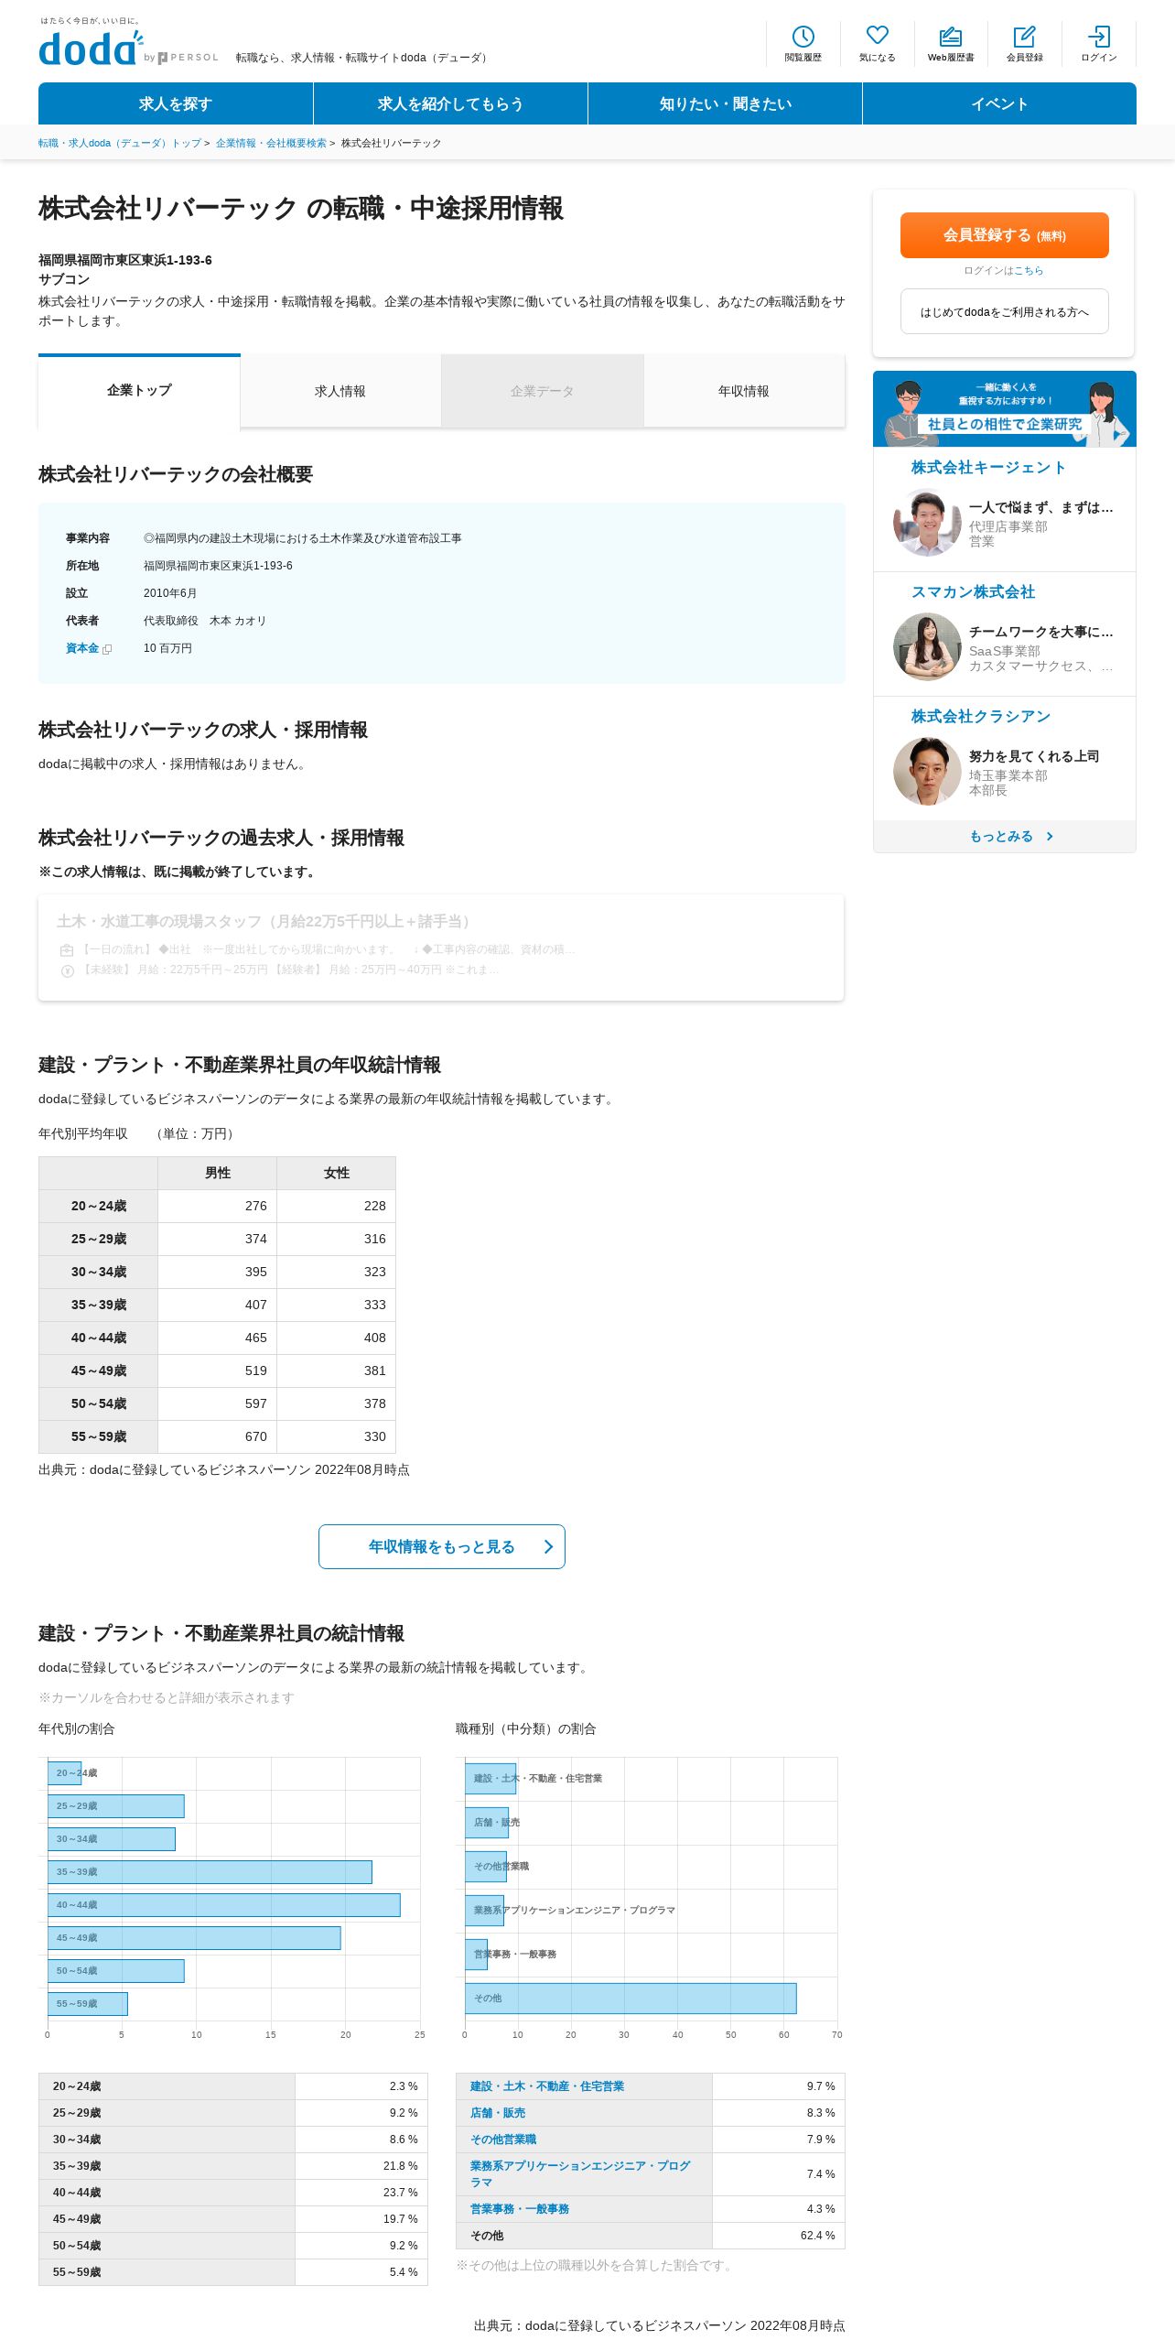Click the orange 会員登録する (無料) button

click(1005, 235)
